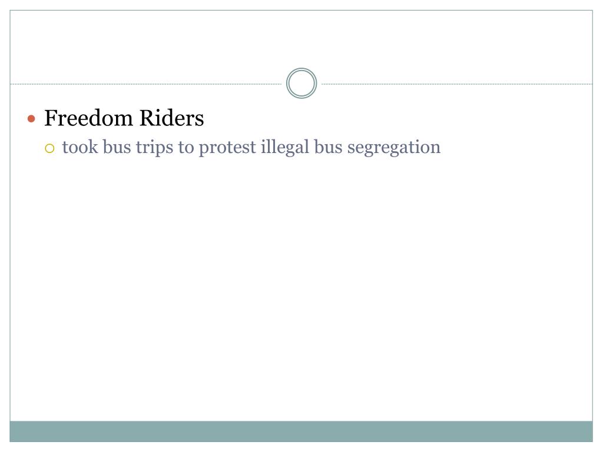Click the blank body area below text
Viewport: 603px width, 452px height.
pyautogui.click(x=301, y=288)
